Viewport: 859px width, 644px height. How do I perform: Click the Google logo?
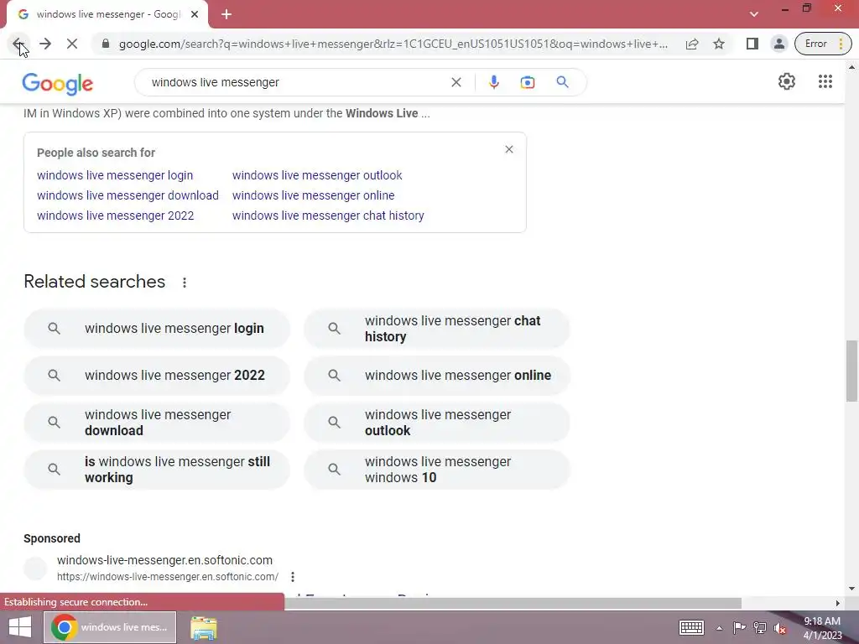tap(58, 83)
